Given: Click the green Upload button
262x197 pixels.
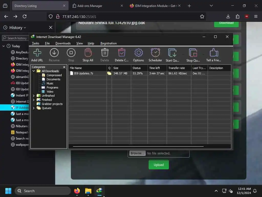Looking at the screenshot, I should pyautogui.click(x=159, y=165).
